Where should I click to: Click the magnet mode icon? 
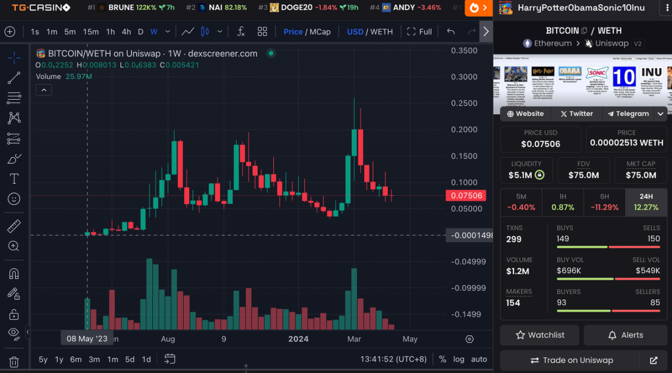(14, 274)
